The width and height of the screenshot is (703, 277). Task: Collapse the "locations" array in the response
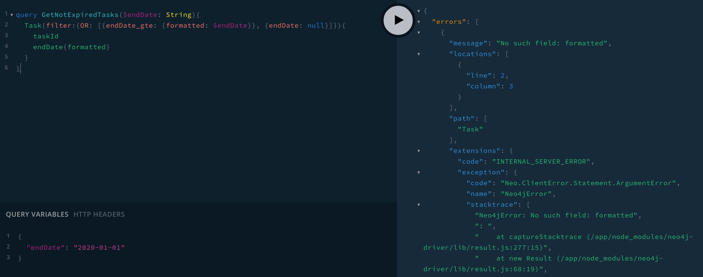click(419, 54)
